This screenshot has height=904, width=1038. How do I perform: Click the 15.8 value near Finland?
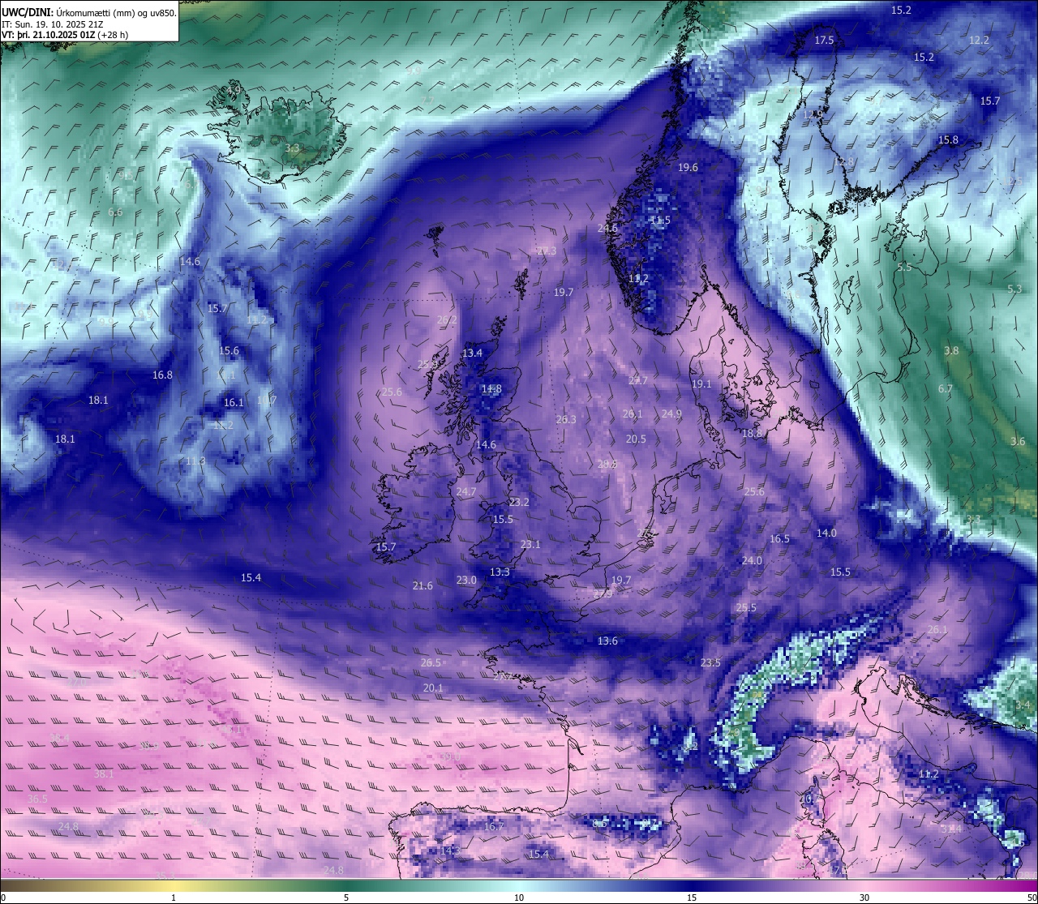click(x=948, y=140)
